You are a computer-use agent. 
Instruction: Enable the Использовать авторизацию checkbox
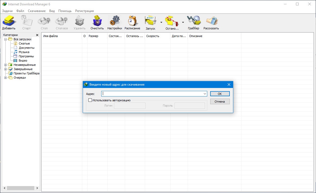90,100
